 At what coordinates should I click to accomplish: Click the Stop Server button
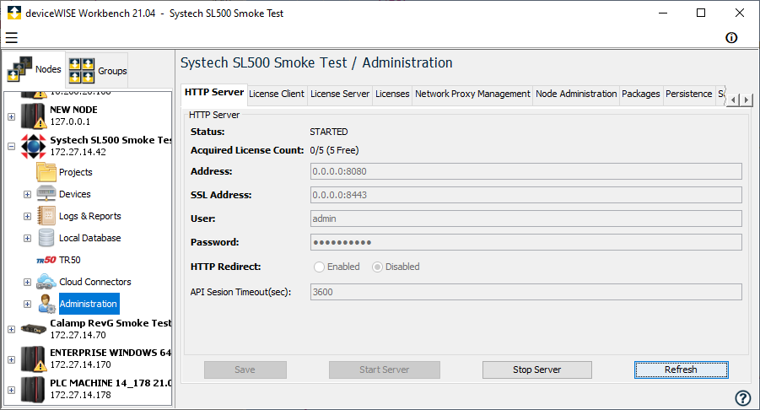[537, 370]
